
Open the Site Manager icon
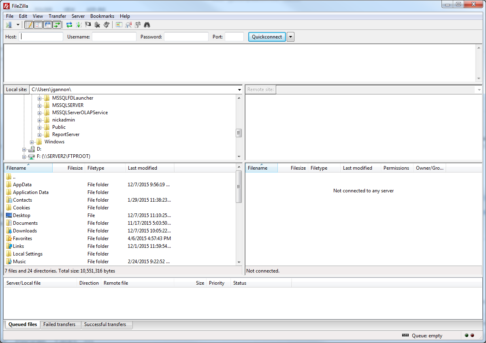9,25
